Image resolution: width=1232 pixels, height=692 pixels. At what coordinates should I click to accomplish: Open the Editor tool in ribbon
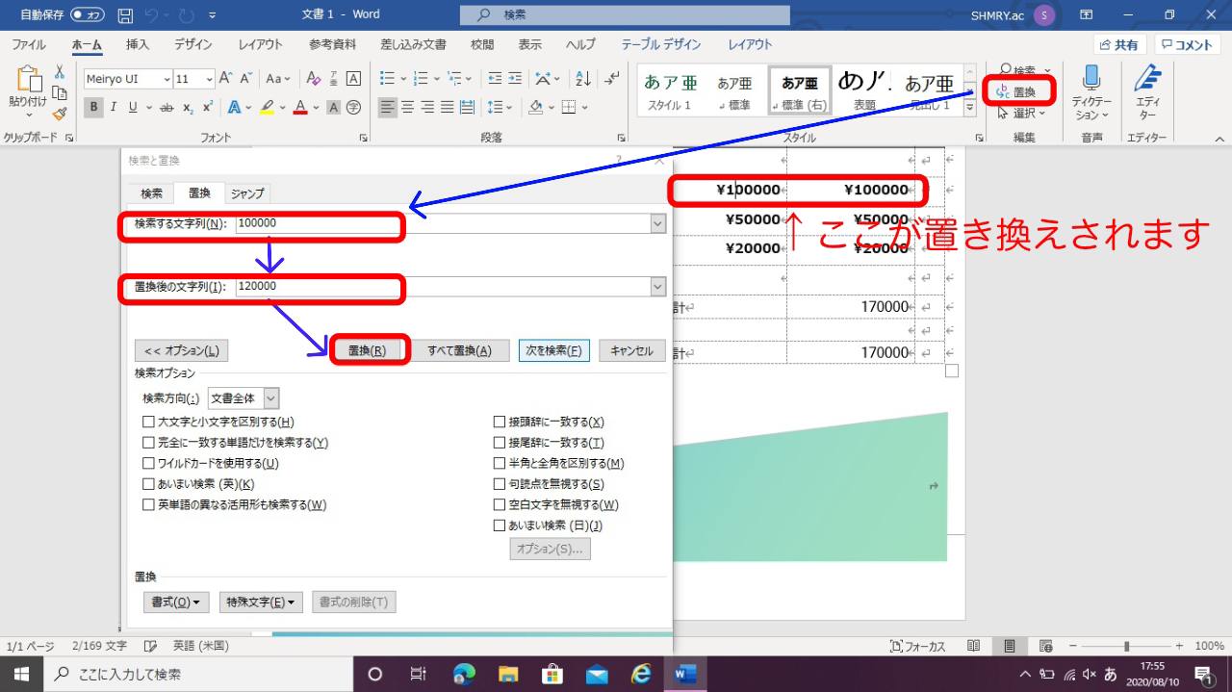[x=1146, y=92]
